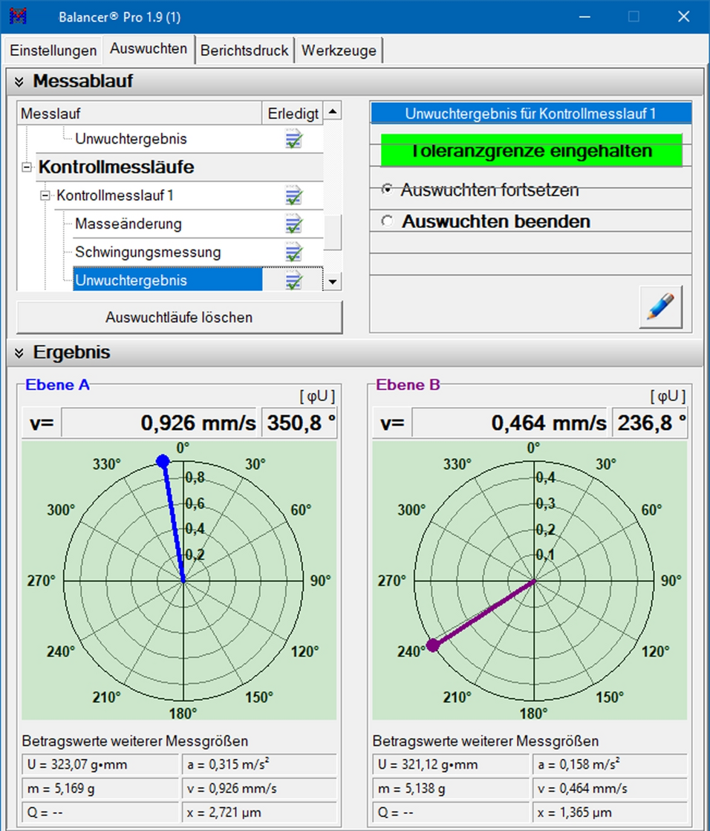This screenshot has width=710, height=831.
Task: Select the Auswuchten fortsetzen radio button
Action: (x=386, y=190)
